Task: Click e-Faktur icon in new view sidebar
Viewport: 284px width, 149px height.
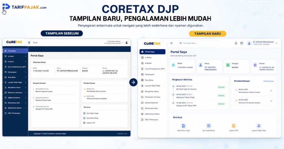Action: coord(142,58)
